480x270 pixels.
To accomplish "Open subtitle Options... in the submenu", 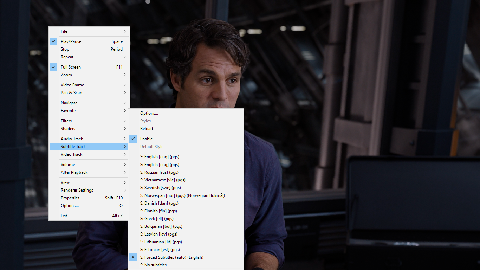I will pyautogui.click(x=186, y=113).
